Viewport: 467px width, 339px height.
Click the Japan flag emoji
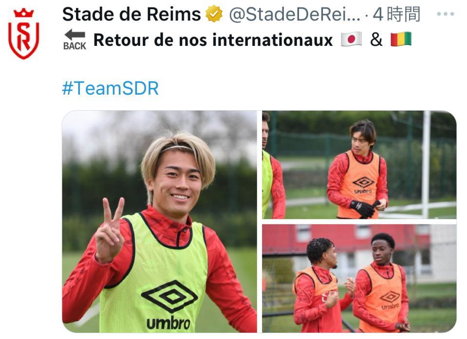(352, 39)
